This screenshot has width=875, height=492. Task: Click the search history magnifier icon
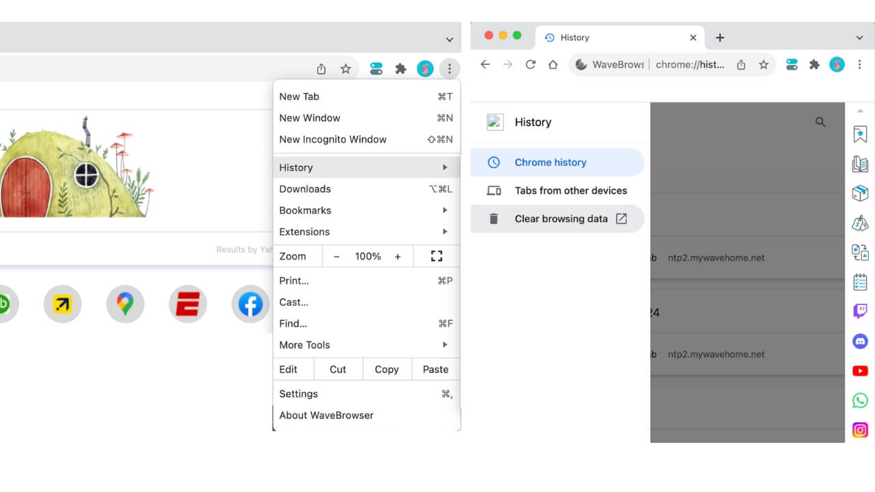click(x=820, y=122)
